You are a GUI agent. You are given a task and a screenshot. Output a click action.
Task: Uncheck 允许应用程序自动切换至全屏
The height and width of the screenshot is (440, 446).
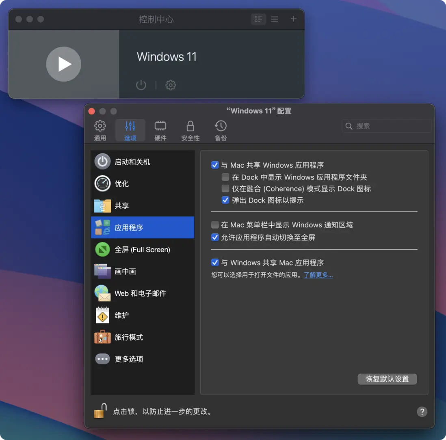point(215,237)
